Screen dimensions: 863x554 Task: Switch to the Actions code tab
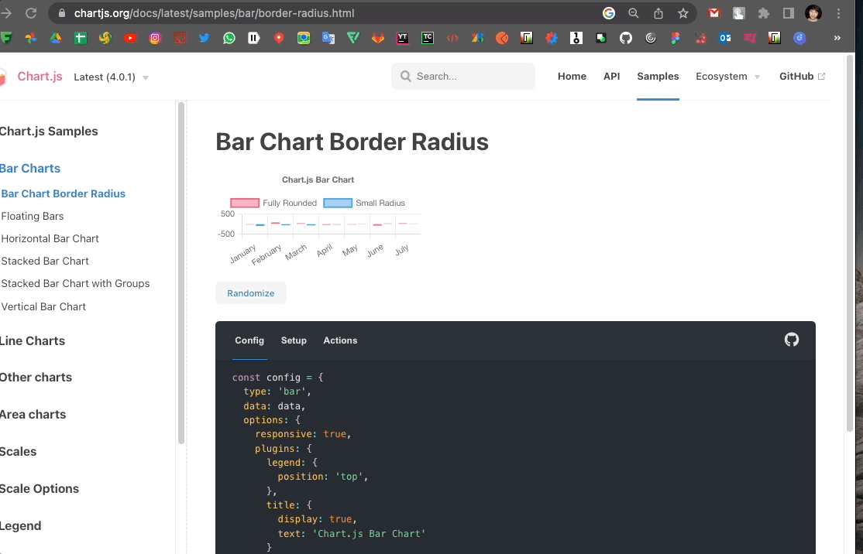click(340, 340)
